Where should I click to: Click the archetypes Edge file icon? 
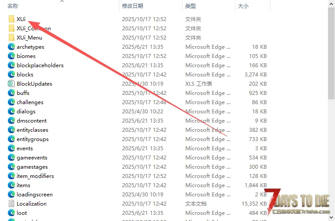11,47
